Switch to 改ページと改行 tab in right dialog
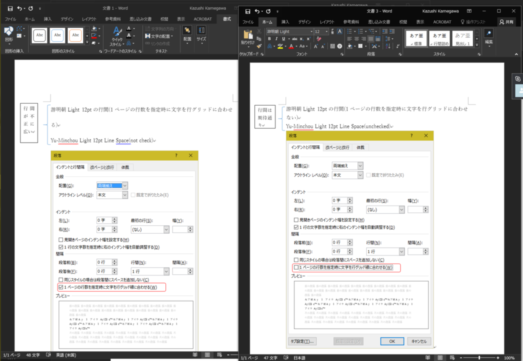Screen dimensions: 523x361 point(338,147)
